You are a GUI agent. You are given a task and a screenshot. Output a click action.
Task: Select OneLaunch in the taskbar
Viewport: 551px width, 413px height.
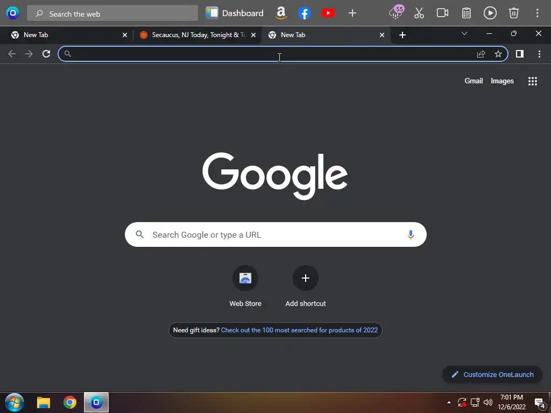pyautogui.click(x=96, y=402)
